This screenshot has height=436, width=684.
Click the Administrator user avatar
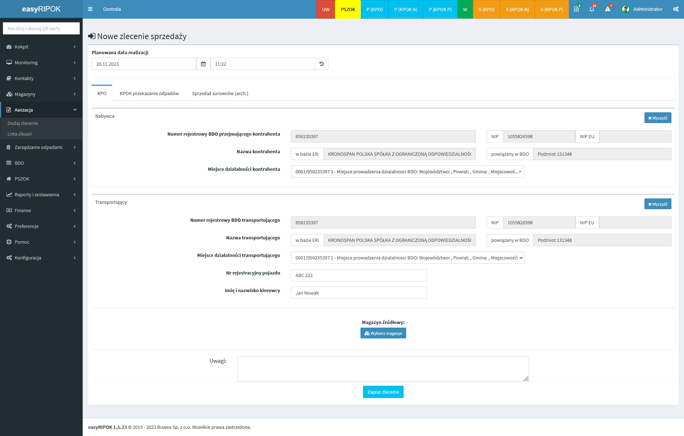[625, 9]
